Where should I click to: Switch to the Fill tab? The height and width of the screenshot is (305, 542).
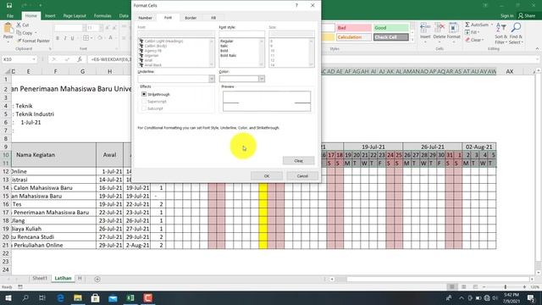point(213,18)
